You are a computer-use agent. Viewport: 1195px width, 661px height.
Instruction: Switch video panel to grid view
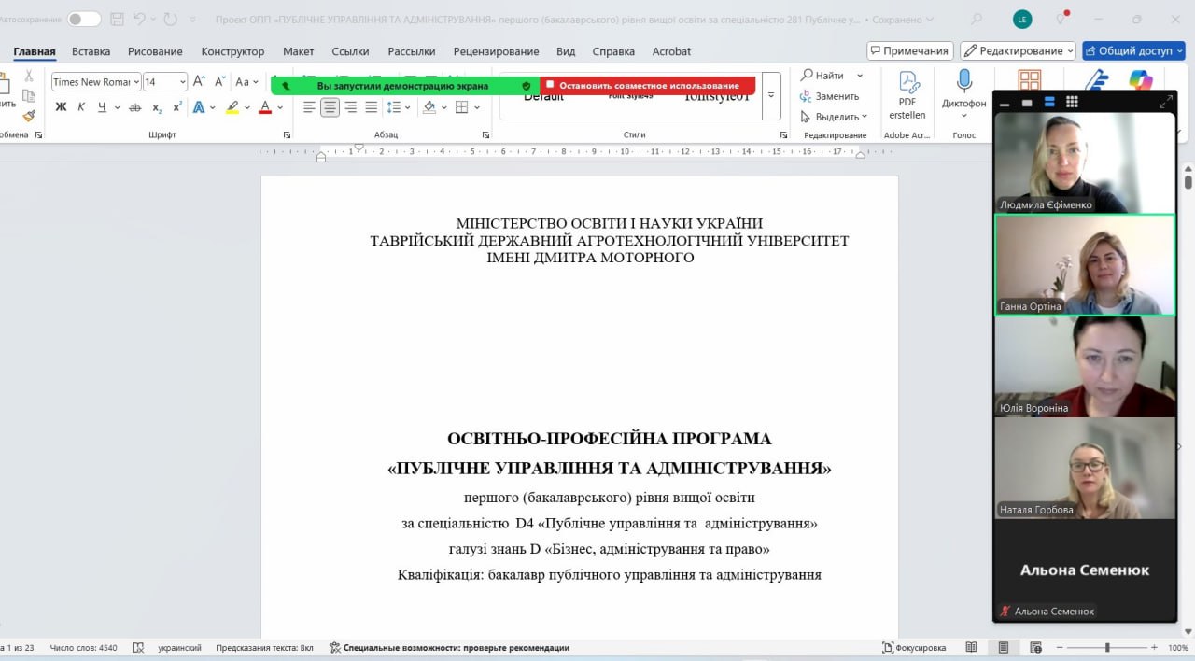pos(1072,102)
